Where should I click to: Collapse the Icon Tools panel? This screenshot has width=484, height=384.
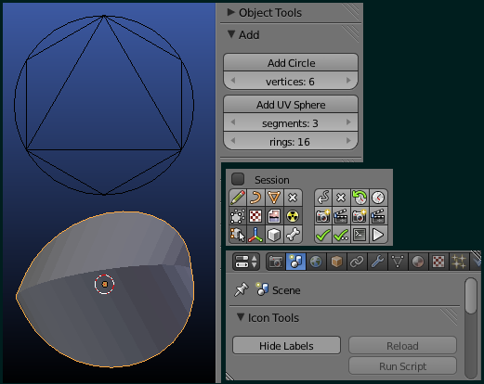241,317
